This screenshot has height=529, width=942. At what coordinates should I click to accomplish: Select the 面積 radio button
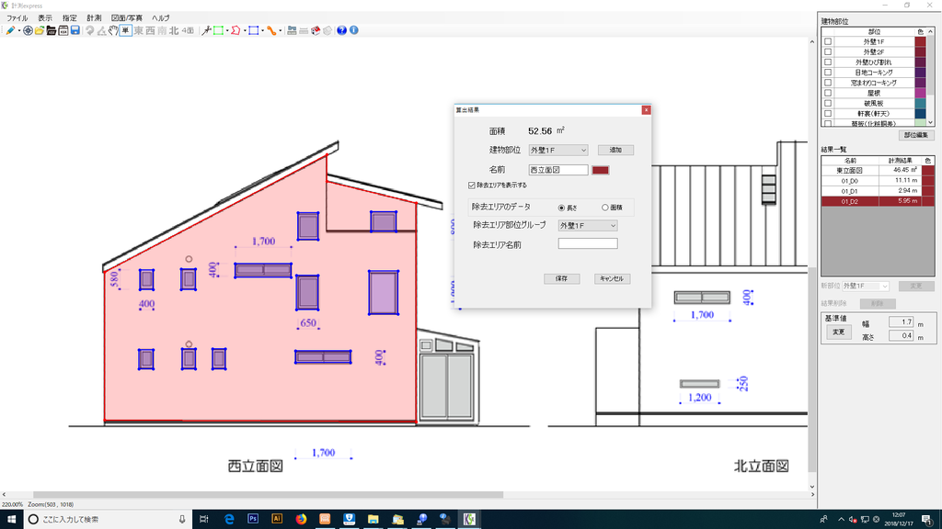tap(605, 208)
